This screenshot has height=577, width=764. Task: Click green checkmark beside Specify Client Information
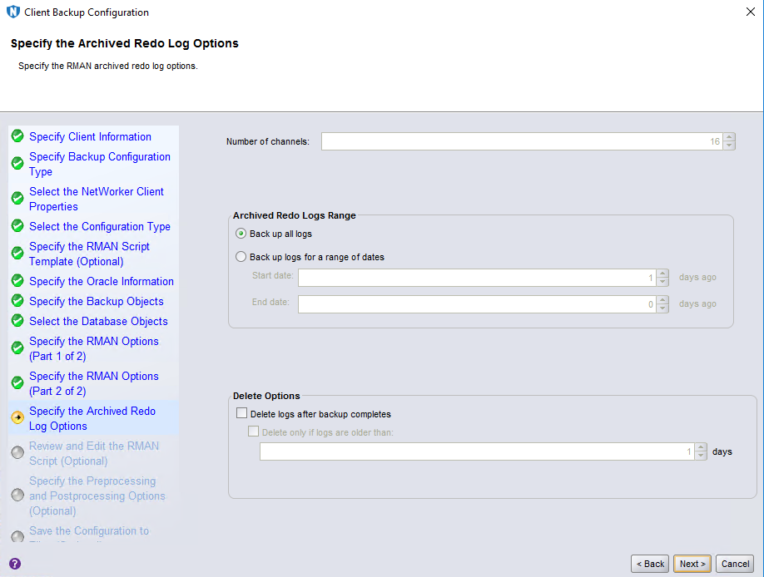(x=17, y=136)
